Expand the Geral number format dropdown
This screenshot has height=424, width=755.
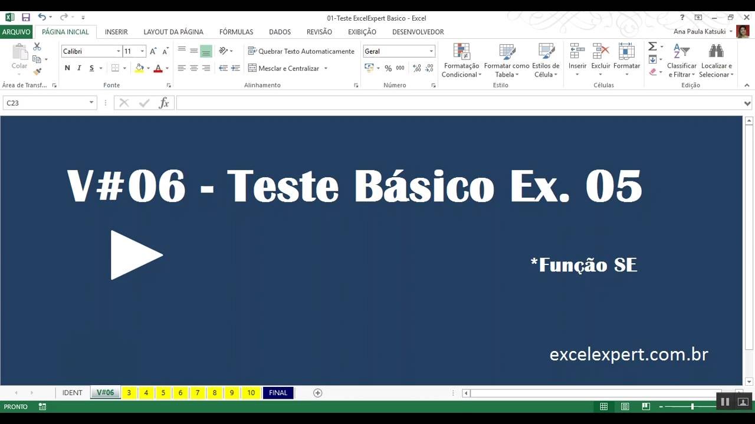click(x=431, y=51)
